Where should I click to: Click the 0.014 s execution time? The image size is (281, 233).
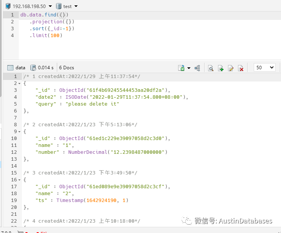coord(46,68)
